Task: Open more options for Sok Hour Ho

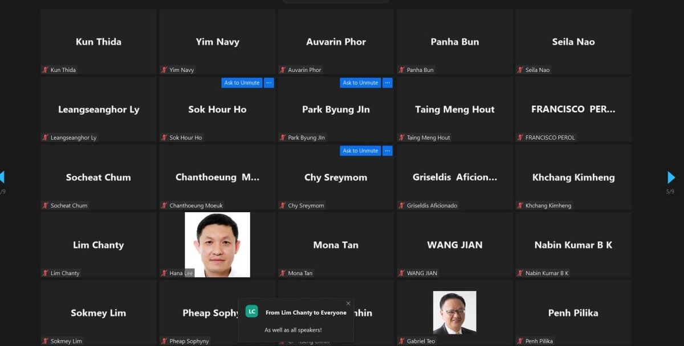Action: click(268, 83)
